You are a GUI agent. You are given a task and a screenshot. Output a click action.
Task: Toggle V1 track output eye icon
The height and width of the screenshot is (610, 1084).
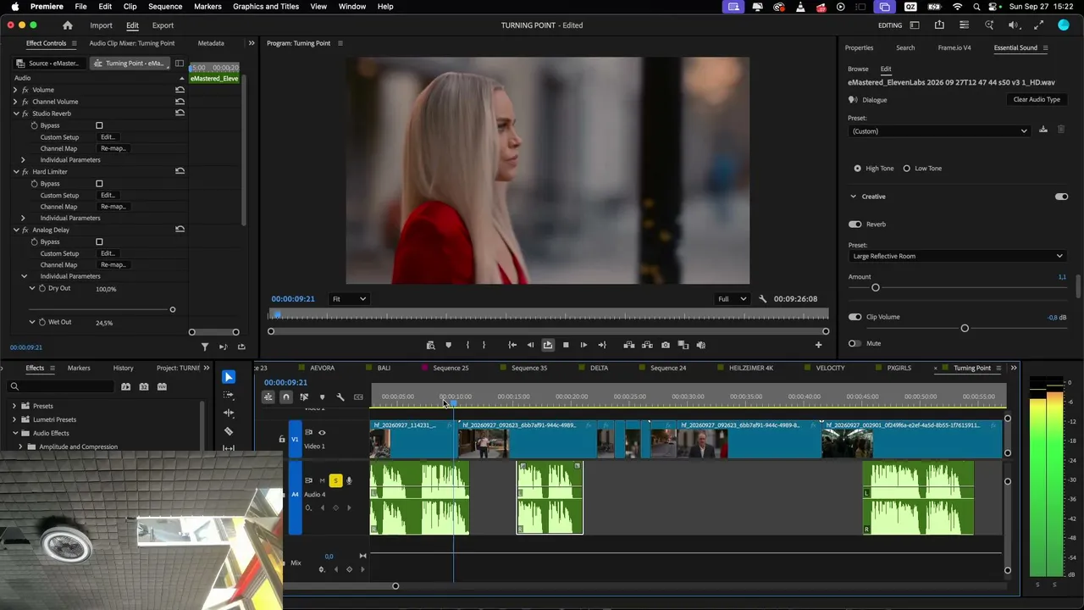point(321,433)
